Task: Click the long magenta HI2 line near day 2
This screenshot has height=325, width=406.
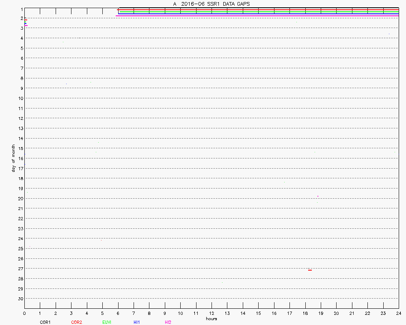Action: (x=258, y=16)
